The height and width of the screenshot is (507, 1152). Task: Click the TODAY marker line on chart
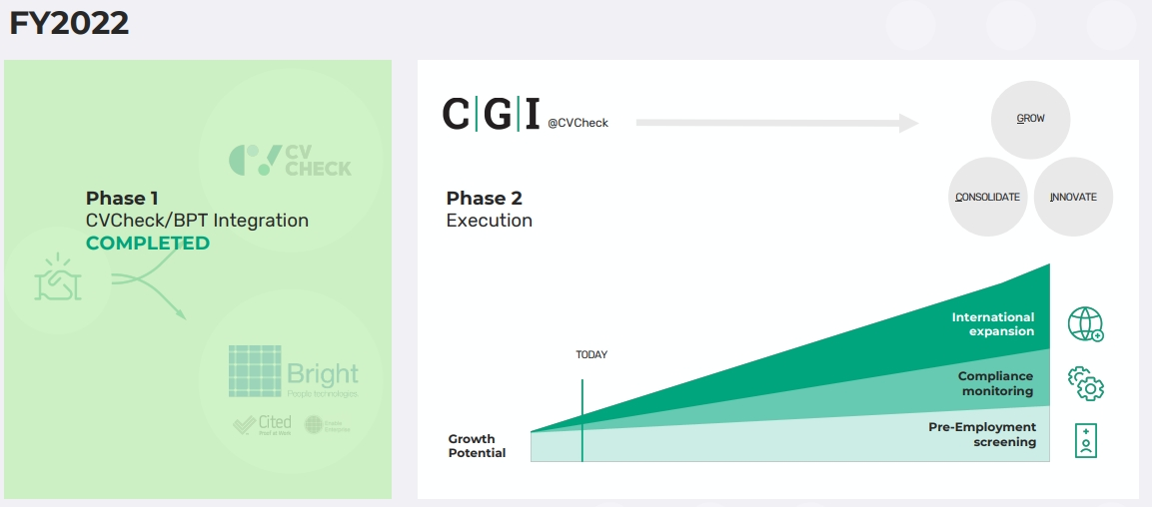[581, 419]
